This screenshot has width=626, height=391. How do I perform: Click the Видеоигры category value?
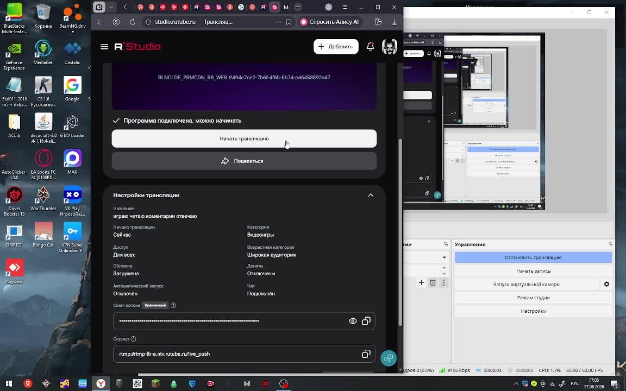click(x=260, y=235)
